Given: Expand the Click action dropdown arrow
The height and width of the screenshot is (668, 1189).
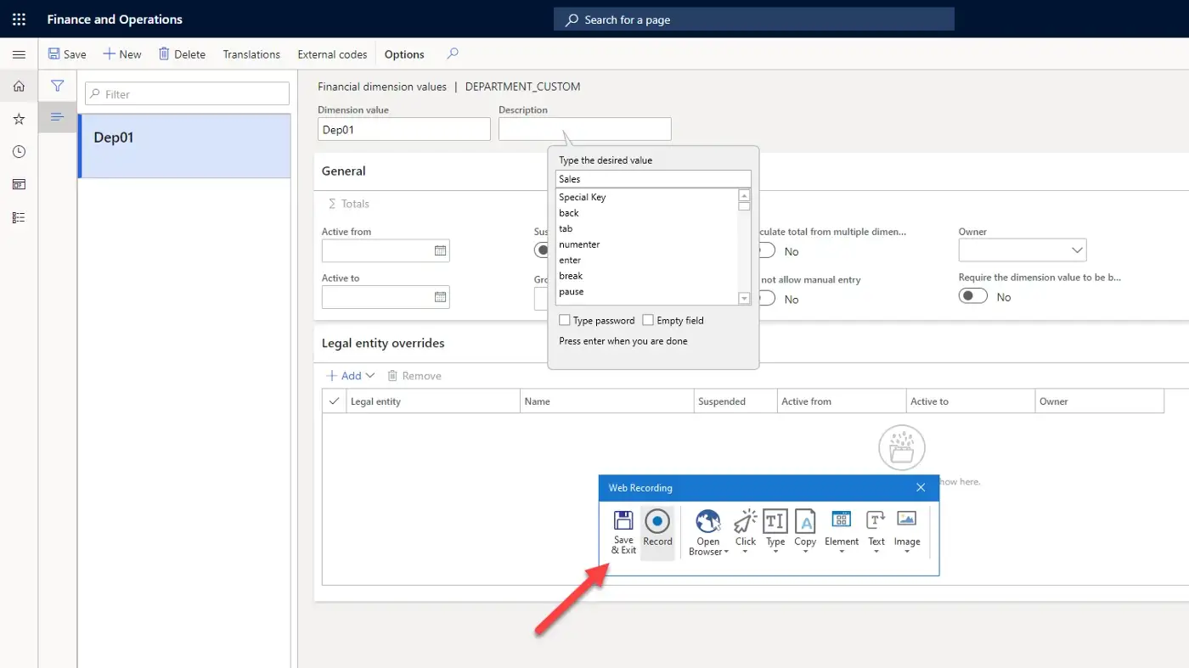Looking at the screenshot, I should [745, 553].
